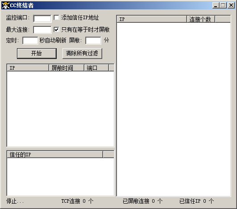The image size is (237, 209).
Task: Sort by 端口 column header
Action: click(96, 68)
